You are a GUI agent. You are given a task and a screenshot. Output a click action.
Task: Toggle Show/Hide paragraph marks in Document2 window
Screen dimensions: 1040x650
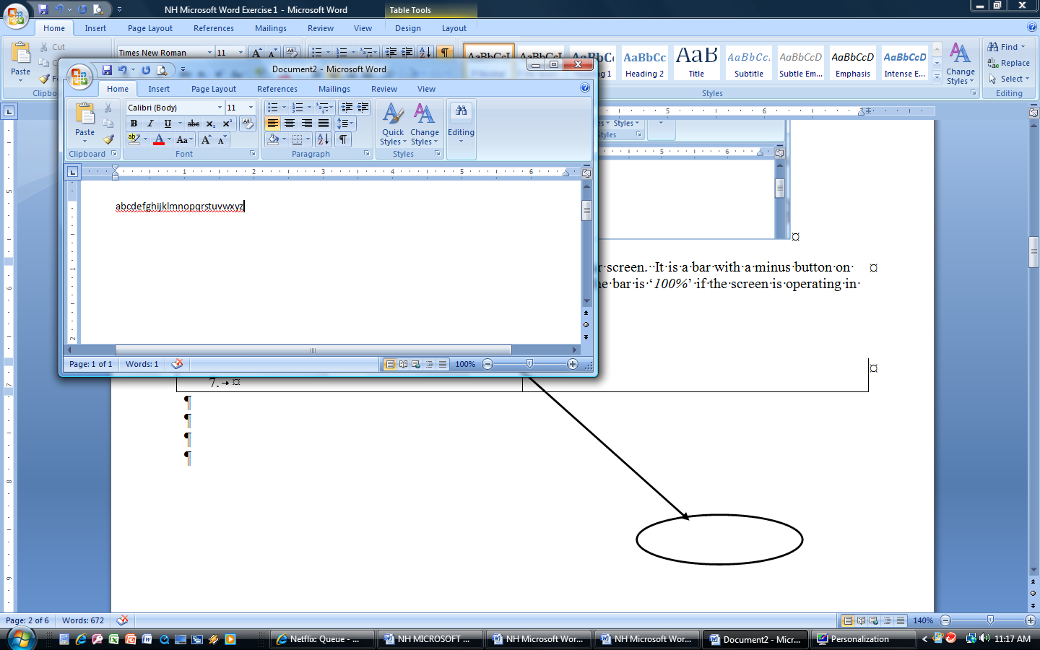point(344,139)
